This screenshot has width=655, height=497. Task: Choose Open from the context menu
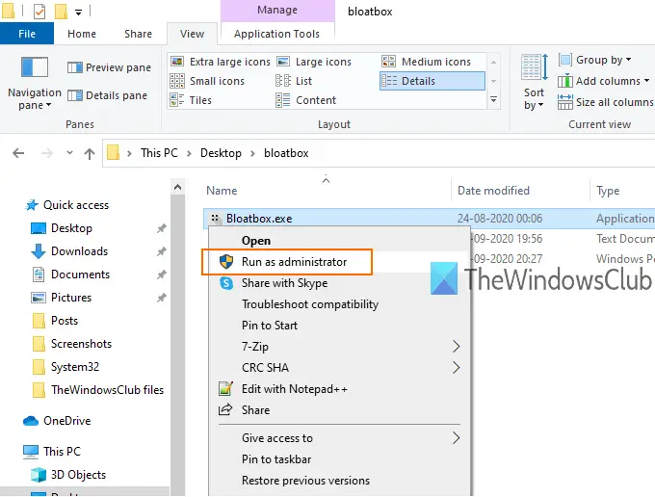tap(339, 241)
